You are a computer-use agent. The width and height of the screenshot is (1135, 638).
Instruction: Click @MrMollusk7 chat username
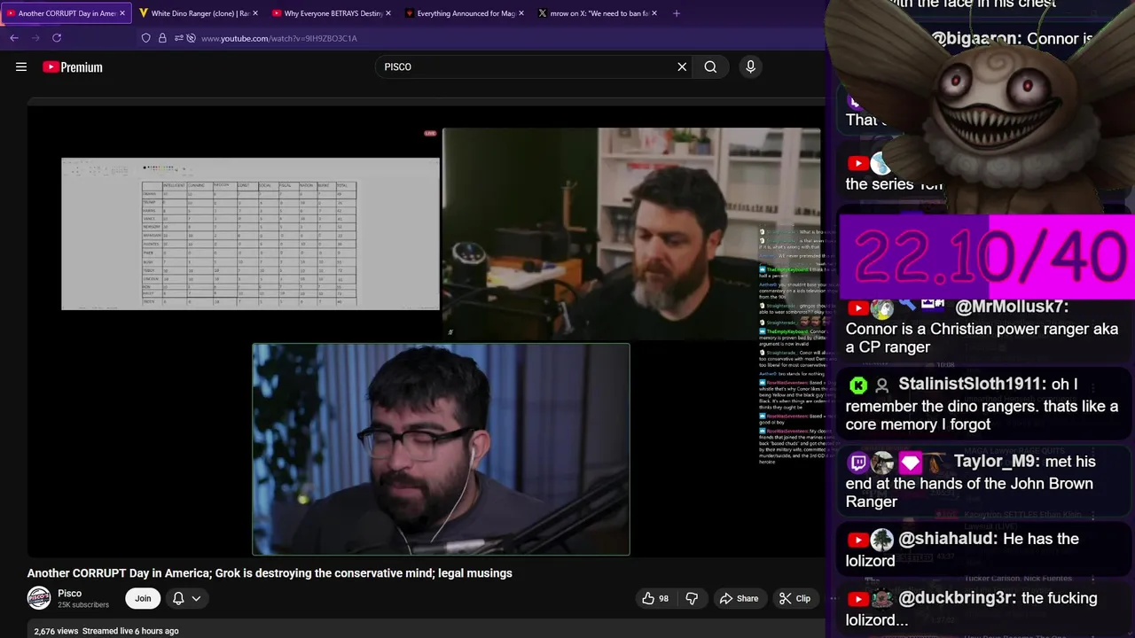[x=1012, y=307]
